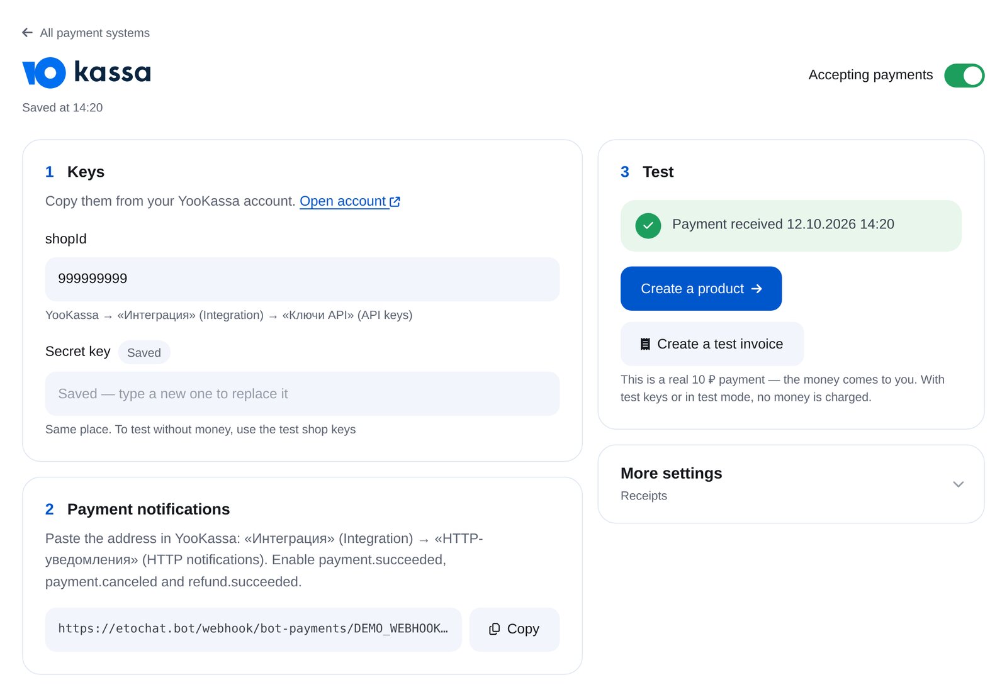
Task: Click the YooKassa Integration API keys hint
Action: [x=228, y=315]
